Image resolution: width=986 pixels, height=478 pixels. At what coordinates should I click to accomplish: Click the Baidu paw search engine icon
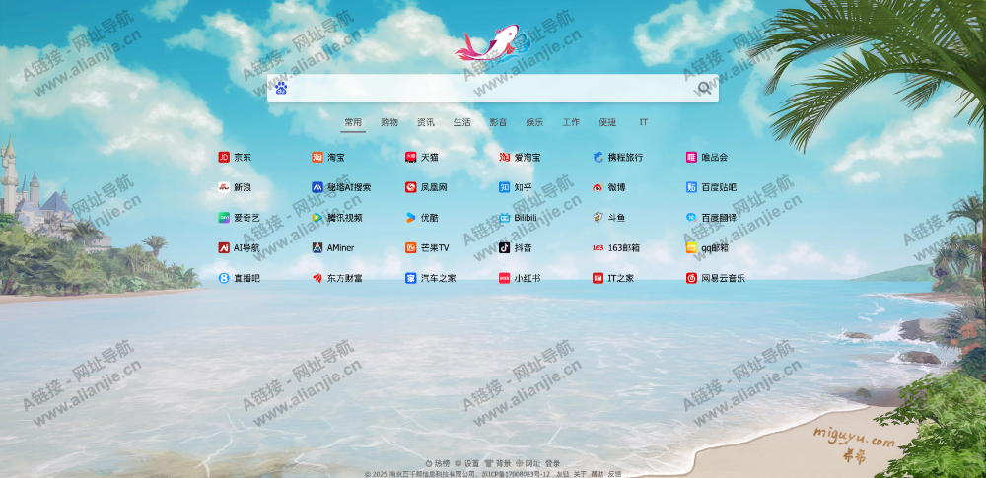(x=281, y=89)
